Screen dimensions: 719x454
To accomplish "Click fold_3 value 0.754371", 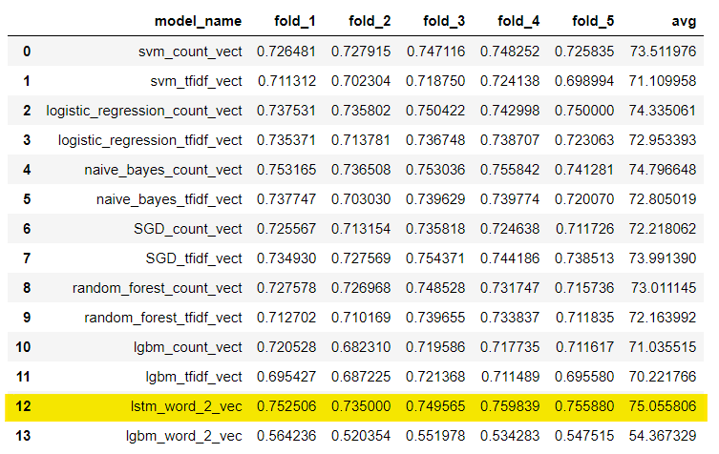I will tap(435, 258).
